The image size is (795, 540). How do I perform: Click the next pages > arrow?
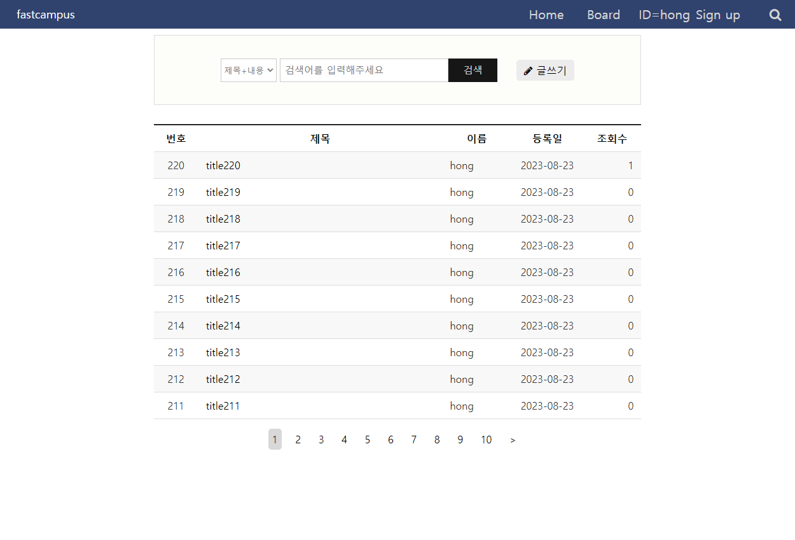(x=513, y=440)
